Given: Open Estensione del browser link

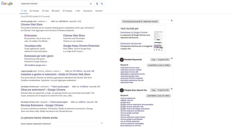Looking at the screenshot, I should point(131,44).
